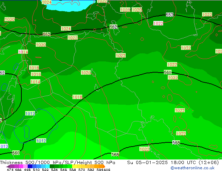Image resolution: width=222 pixels, height=171 pixels.
Task: Click the 552 label near top right
Action: [169, 15]
